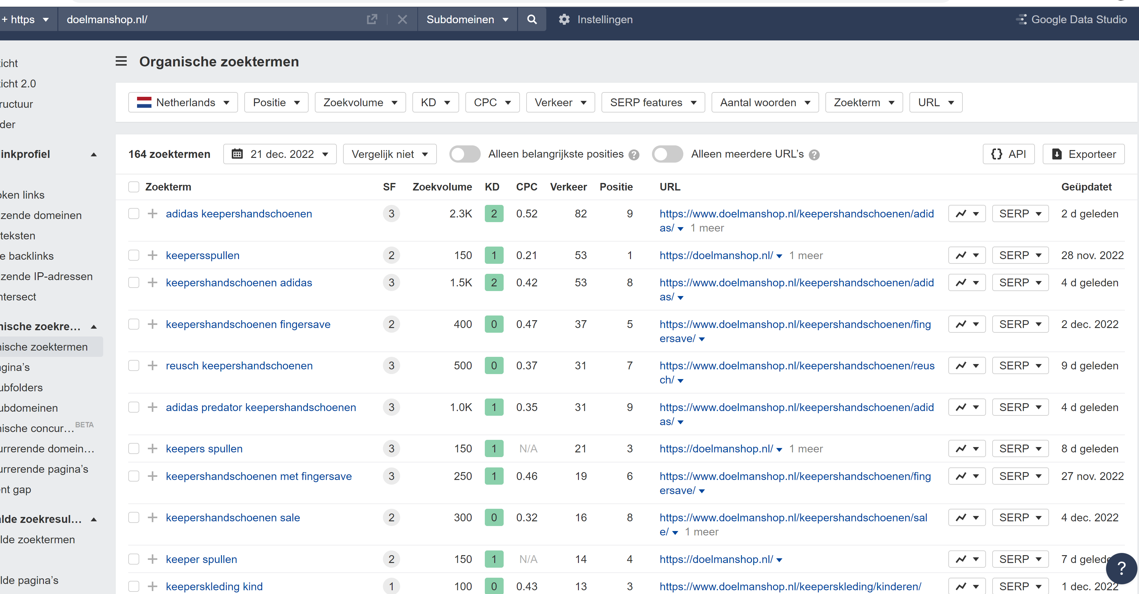Open the keepershandschoenen sale keyword link
The image size is (1139, 594).
click(x=233, y=518)
